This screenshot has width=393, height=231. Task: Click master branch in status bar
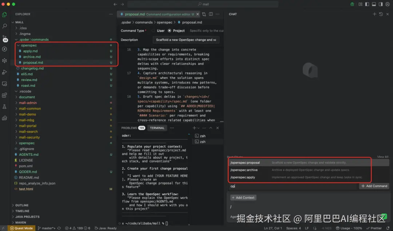click(x=47, y=228)
